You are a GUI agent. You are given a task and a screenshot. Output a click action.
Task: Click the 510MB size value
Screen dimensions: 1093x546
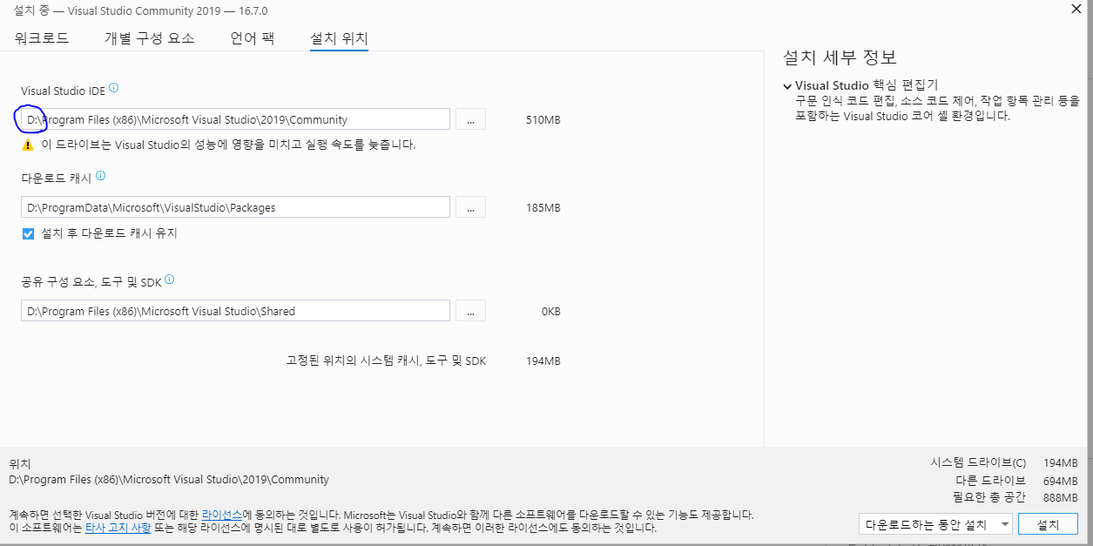tap(543, 120)
